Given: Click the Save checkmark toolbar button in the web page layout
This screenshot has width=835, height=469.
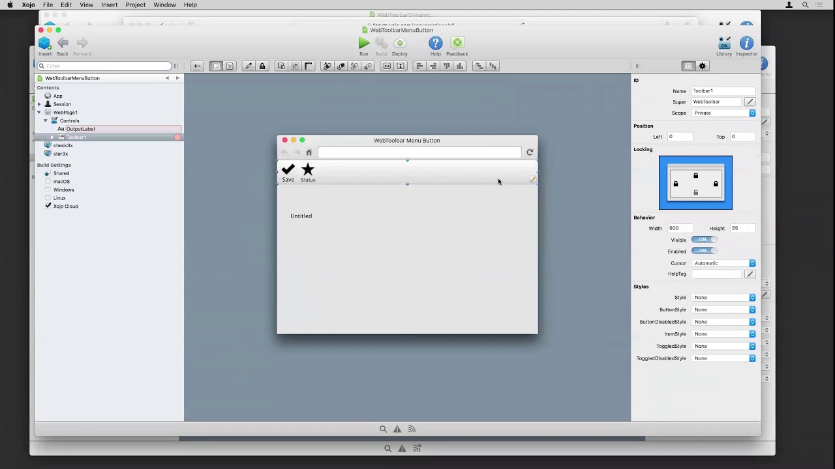Looking at the screenshot, I should pyautogui.click(x=288, y=173).
